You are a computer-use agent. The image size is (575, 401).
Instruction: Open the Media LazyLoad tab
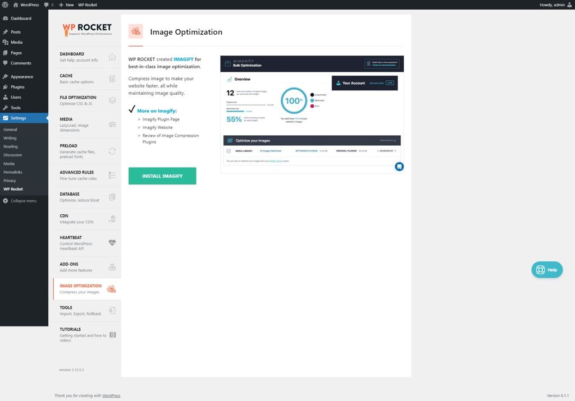pos(87,125)
